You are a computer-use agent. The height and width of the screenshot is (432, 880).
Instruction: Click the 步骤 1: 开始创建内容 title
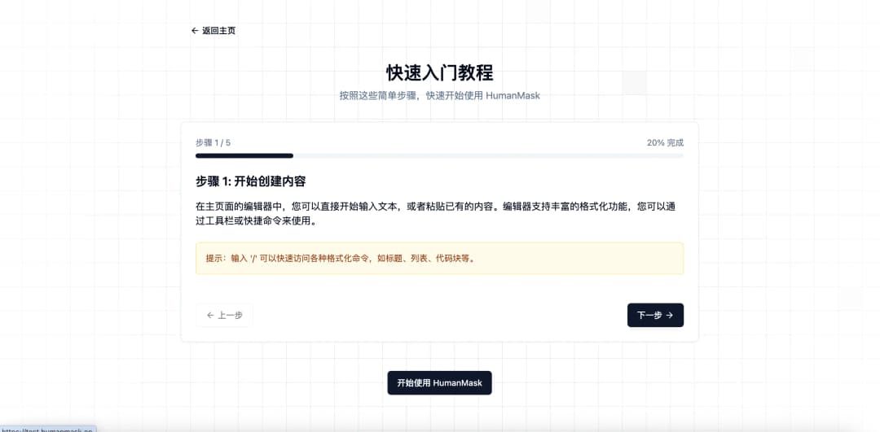coord(250,181)
